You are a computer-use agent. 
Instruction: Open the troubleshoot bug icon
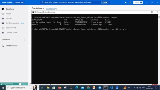(x=126, y=2)
